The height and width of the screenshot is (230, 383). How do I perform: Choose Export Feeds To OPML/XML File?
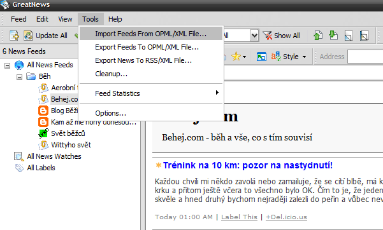click(x=151, y=47)
